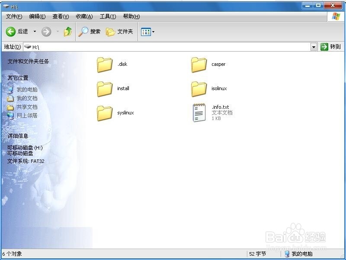Open the 帮助(H) menu
The width and height of the screenshot is (346, 260).
pos(131,16)
